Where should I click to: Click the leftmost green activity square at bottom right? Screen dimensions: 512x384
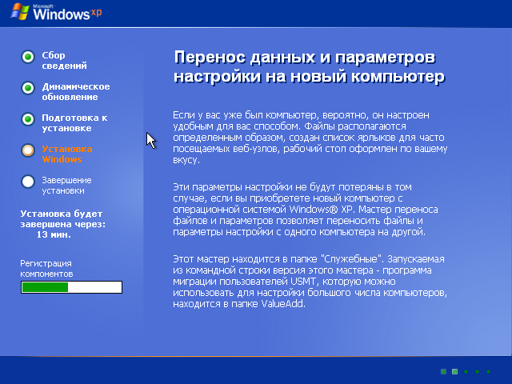(443, 371)
